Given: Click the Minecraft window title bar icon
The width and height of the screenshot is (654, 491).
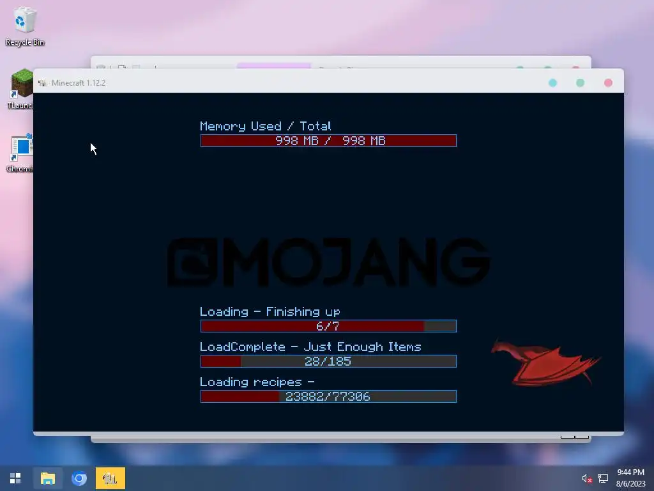Looking at the screenshot, I should pos(43,83).
